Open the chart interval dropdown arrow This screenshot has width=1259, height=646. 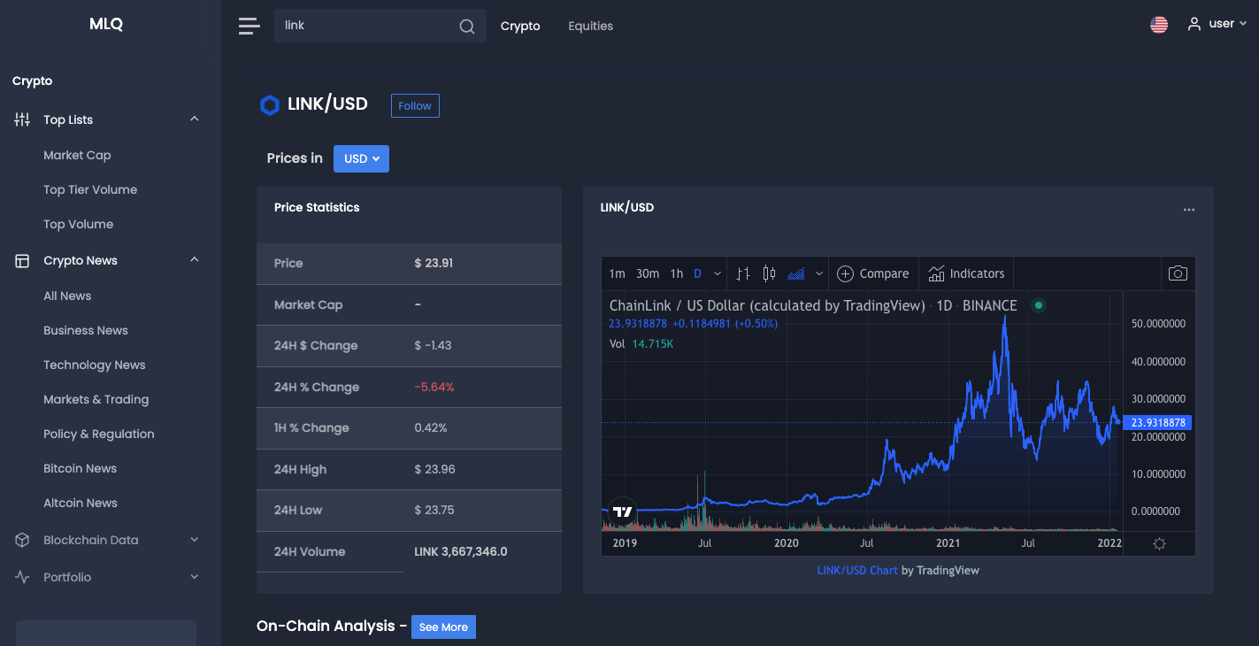click(717, 273)
